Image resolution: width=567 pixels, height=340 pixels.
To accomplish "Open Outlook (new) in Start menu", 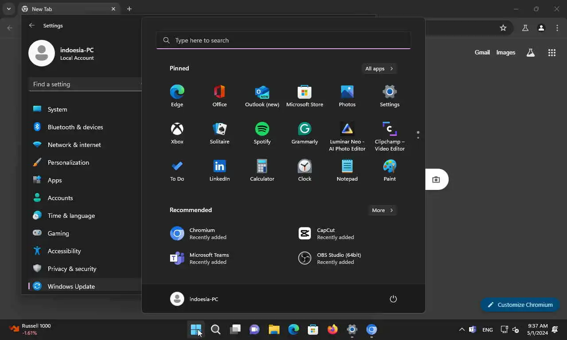I will pyautogui.click(x=262, y=96).
